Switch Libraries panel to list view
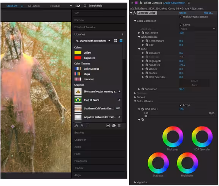This screenshot has width=219, height=186. pos(121,41)
